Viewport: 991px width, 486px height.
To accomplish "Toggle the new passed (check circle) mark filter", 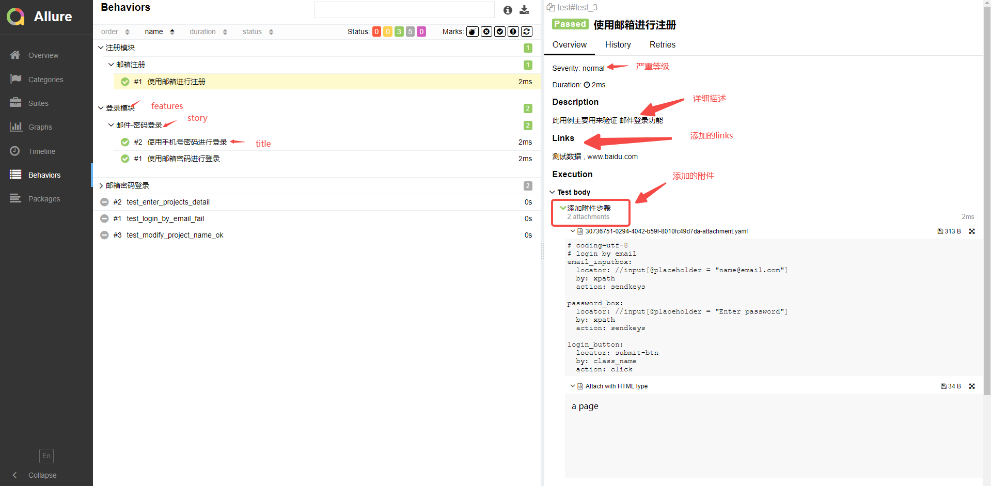I will (x=500, y=32).
